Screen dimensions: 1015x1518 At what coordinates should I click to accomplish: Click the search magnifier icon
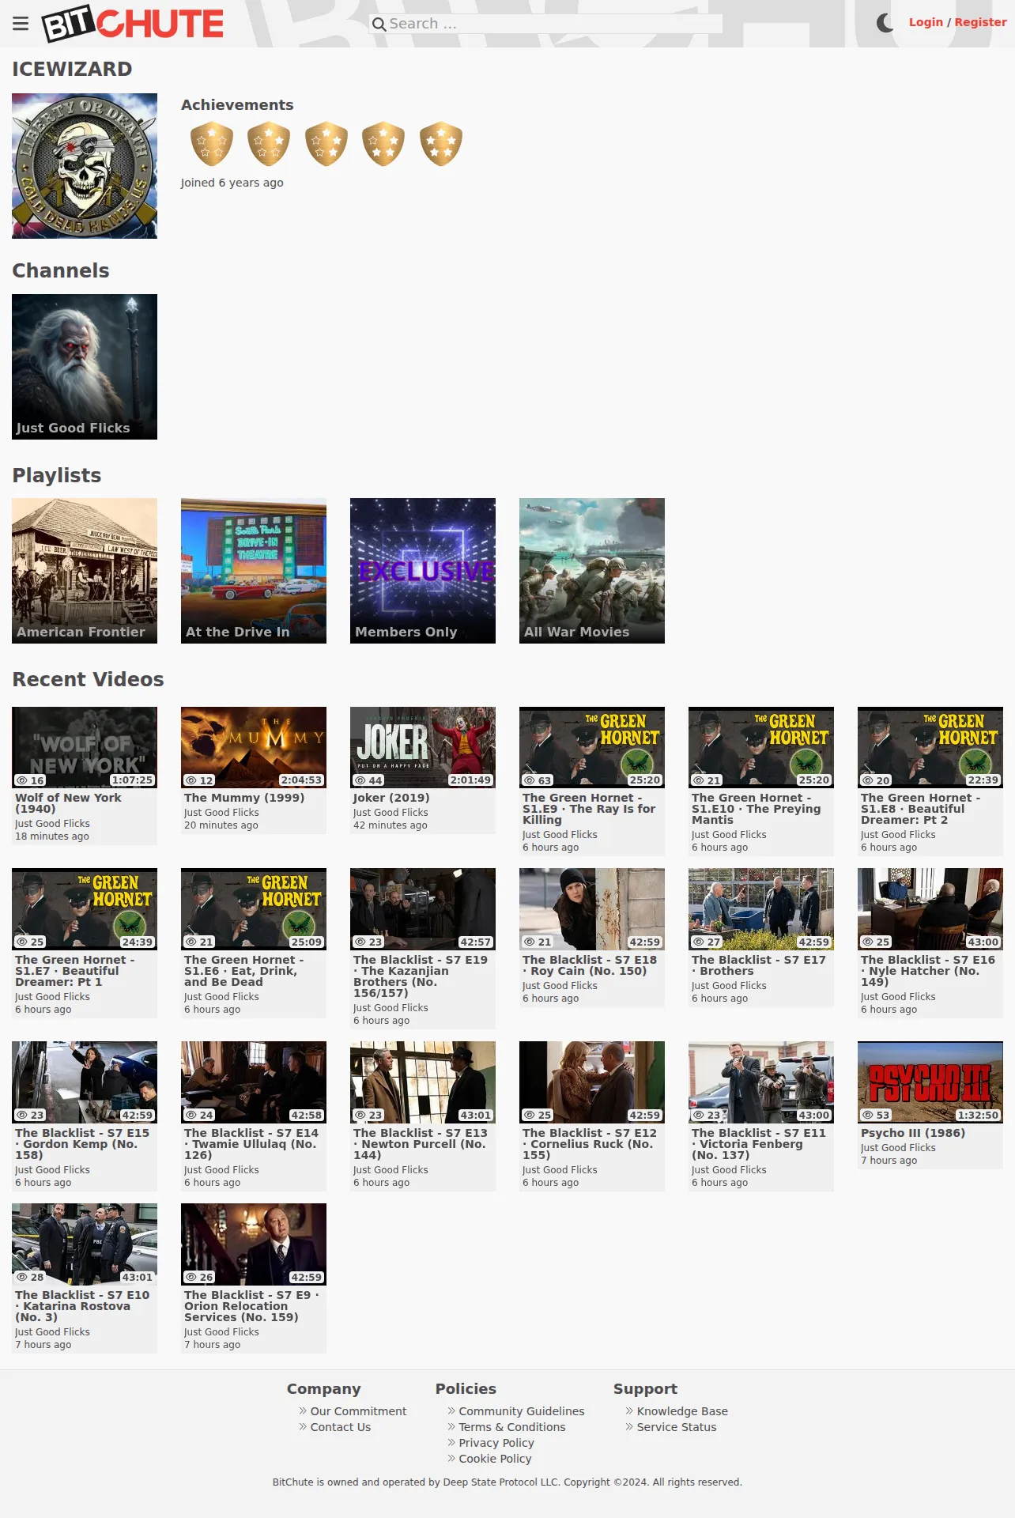click(379, 25)
